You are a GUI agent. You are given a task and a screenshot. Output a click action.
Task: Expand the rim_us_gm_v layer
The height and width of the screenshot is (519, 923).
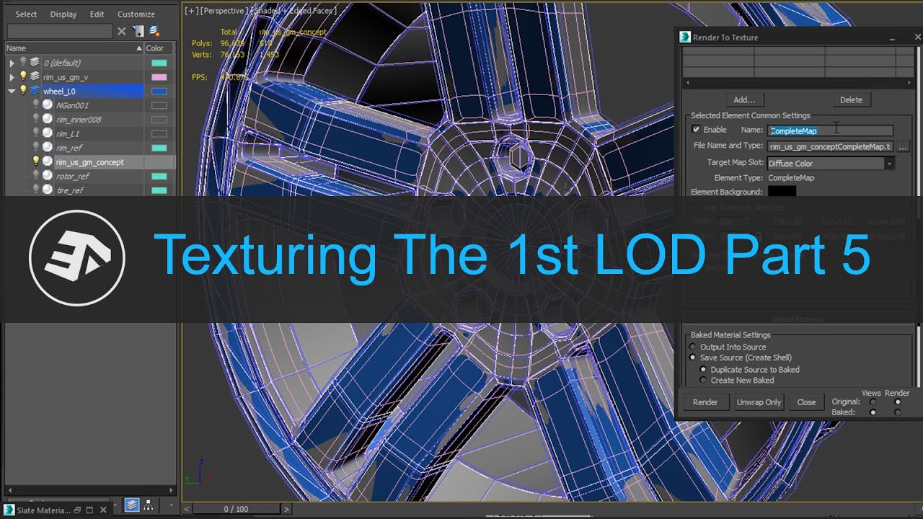click(x=12, y=76)
